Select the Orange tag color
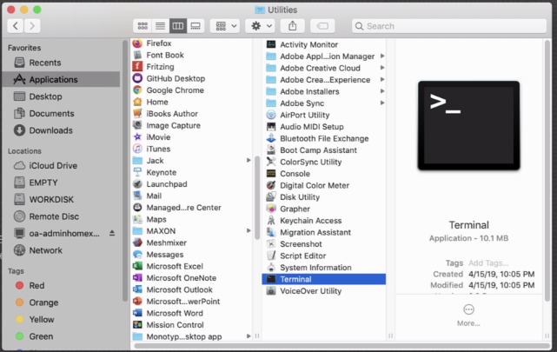Screen dimensions: 557x352 point(19,302)
